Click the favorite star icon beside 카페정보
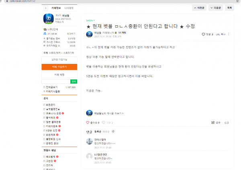 (x=46, y=8)
